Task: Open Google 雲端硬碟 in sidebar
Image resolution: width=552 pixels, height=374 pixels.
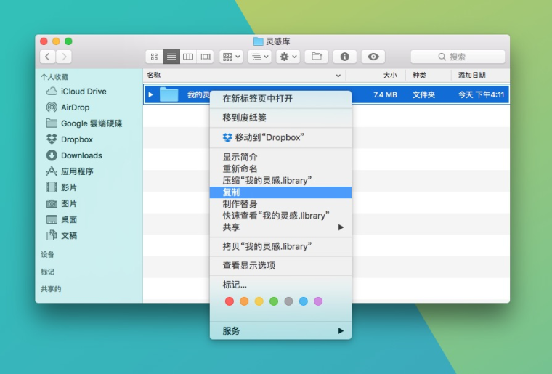Action: point(84,123)
